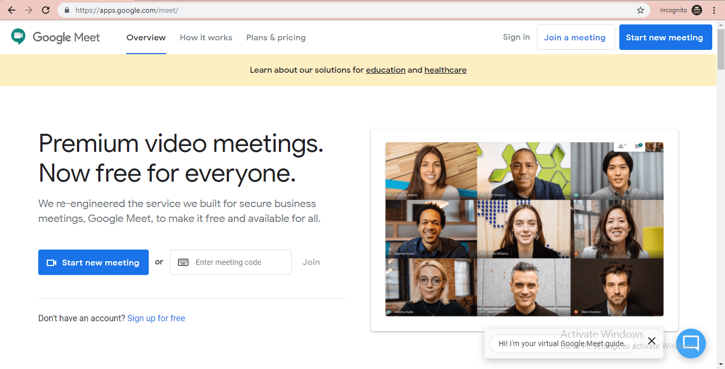Click the main Start new meeting button with camera
The width and height of the screenshot is (725, 369).
point(93,262)
